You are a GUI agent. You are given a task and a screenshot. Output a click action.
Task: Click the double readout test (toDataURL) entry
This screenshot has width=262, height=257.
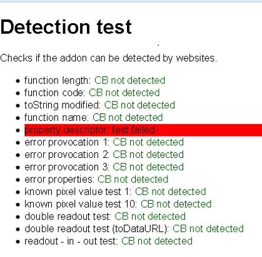point(134,229)
